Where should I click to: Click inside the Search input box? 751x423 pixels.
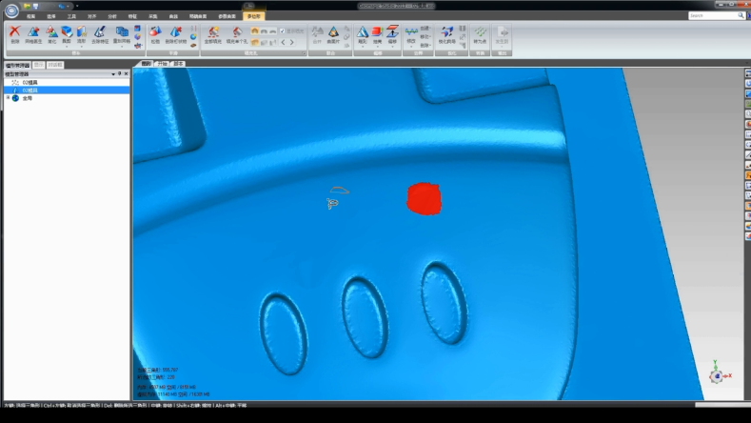[x=711, y=16]
